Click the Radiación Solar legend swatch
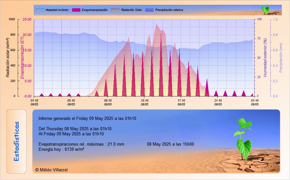 point(115,10)
